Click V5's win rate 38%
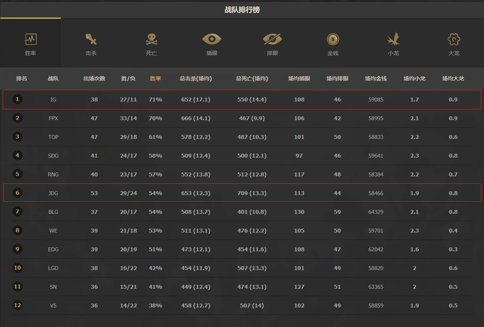 [x=155, y=306]
